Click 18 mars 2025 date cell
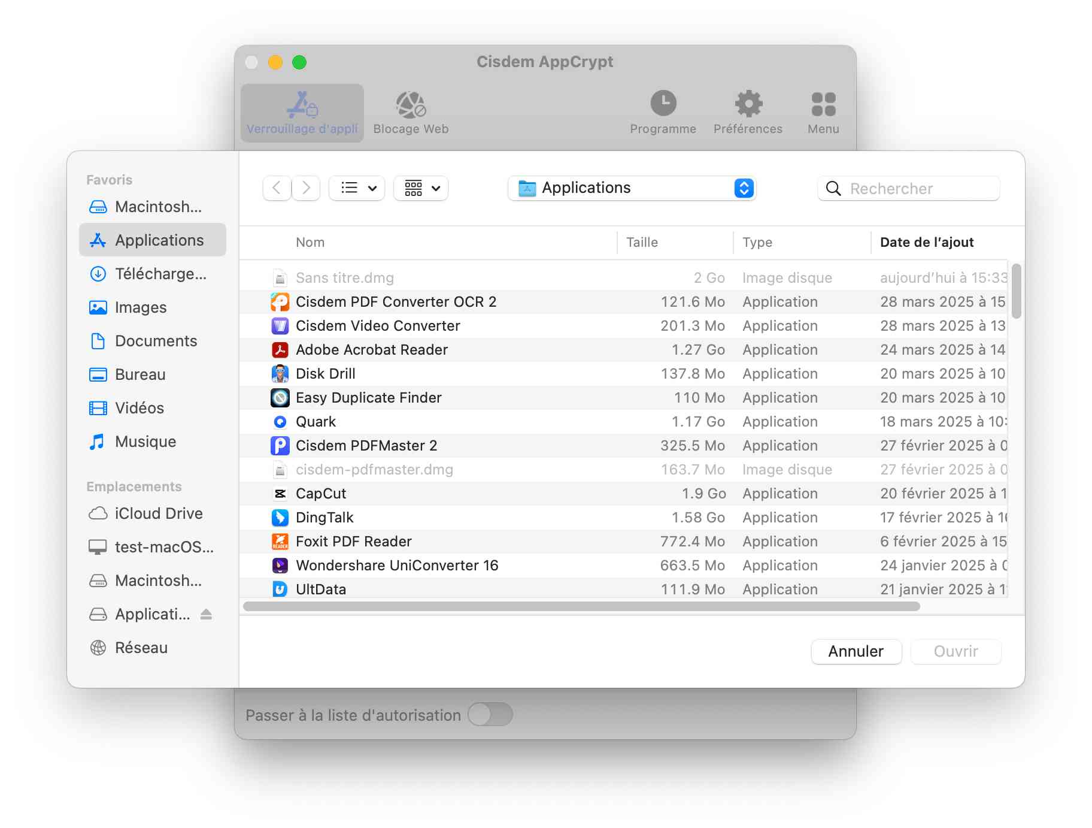 click(944, 422)
